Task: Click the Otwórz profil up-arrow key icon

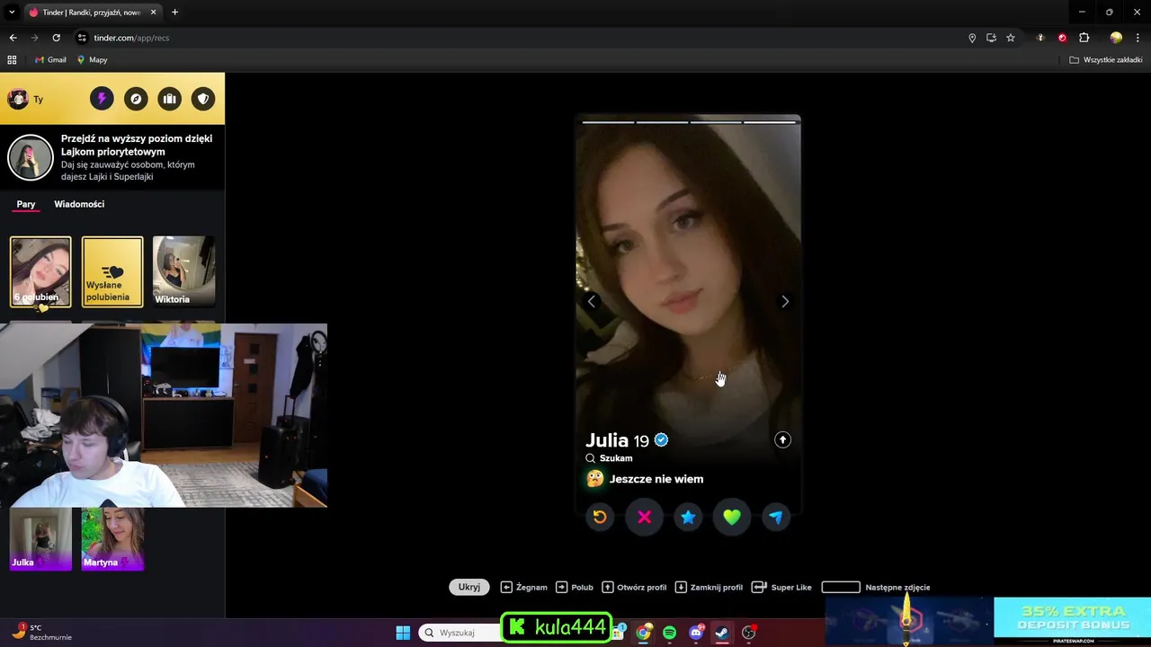Action: point(608,587)
